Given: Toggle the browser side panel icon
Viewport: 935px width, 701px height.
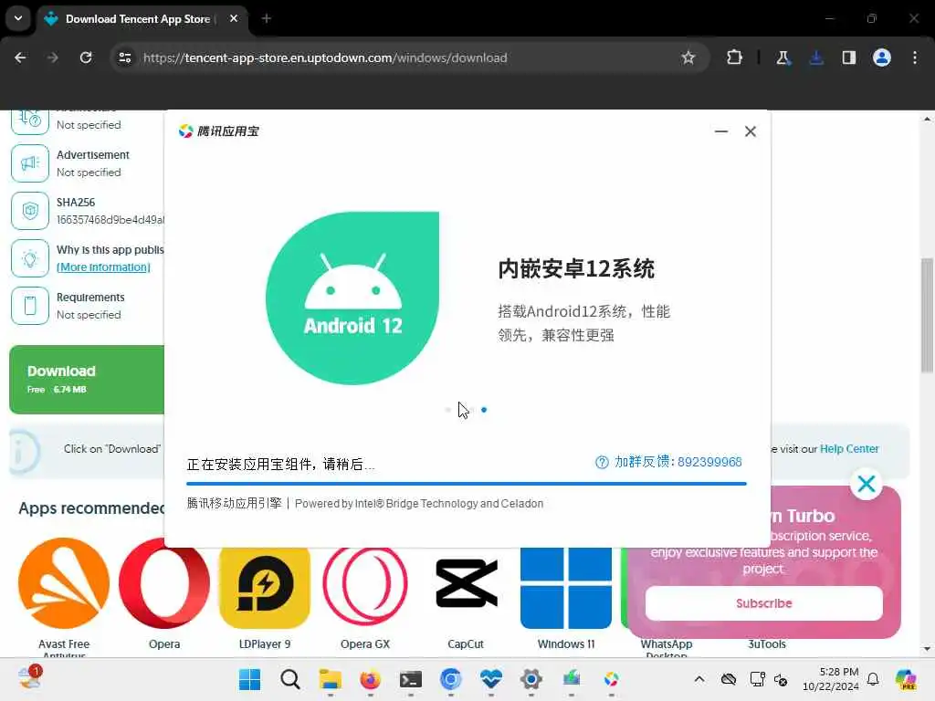Looking at the screenshot, I should (x=848, y=58).
